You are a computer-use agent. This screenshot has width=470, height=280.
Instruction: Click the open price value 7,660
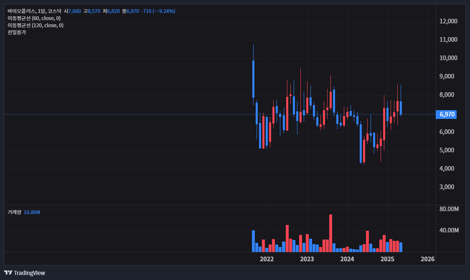75,11
